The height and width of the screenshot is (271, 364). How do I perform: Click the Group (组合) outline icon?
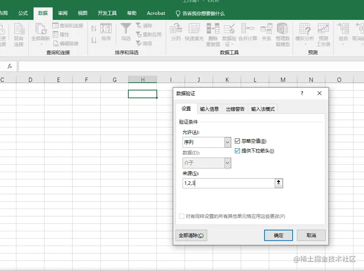click(x=343, y=32)
